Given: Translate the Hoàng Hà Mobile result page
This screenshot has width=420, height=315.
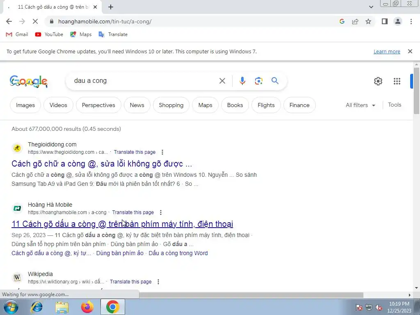Looking at the screenshot, I should (133, 212).
